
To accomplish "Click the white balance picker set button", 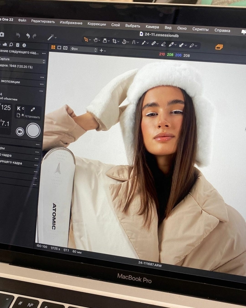I will pyautogui.click(x=32, y=110).
